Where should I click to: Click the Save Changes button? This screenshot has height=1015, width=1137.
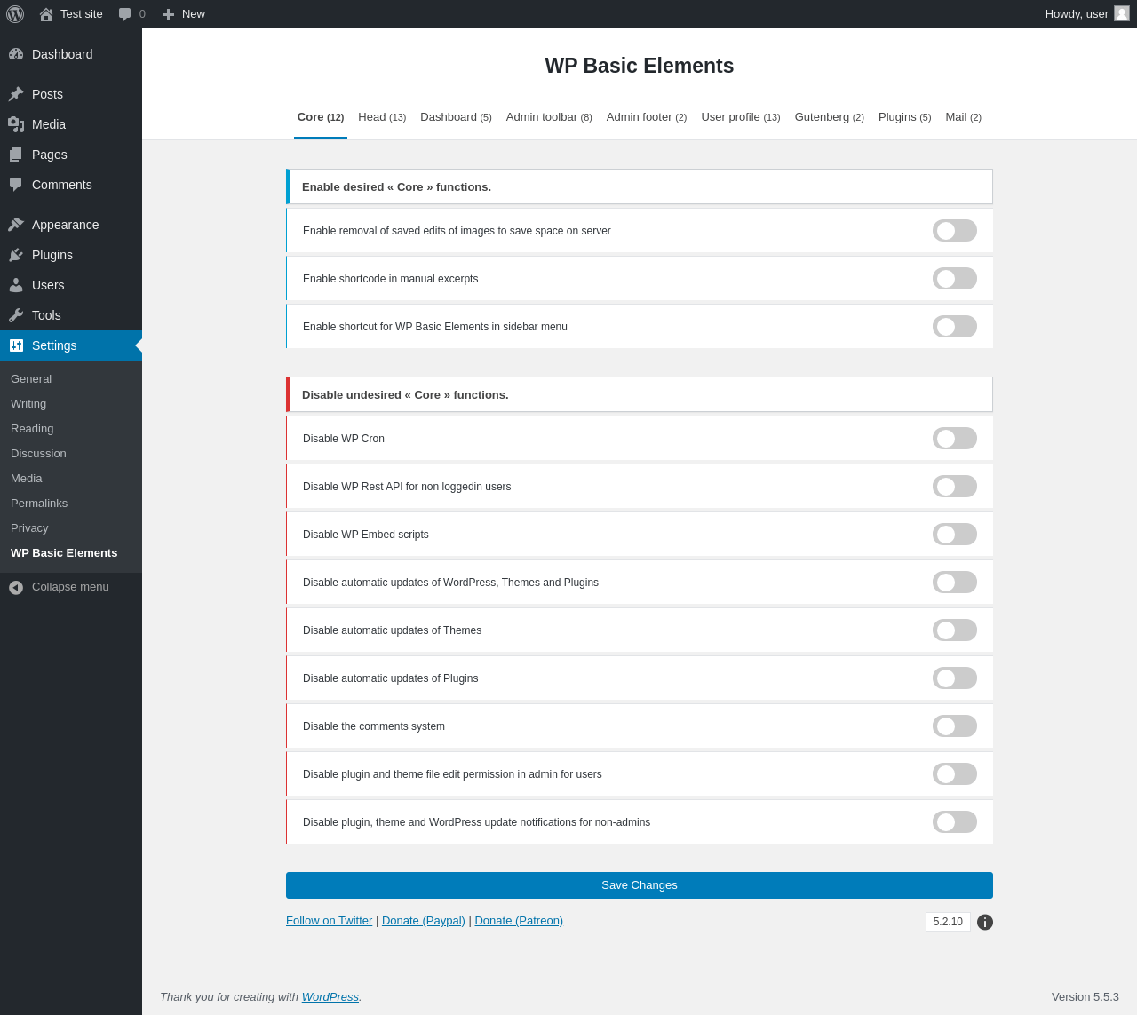point(640,885)
